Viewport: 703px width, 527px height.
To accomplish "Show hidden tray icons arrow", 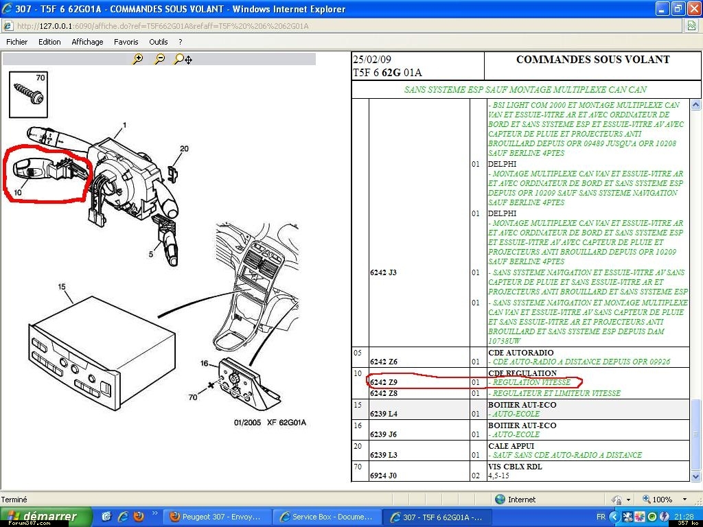I will pos(614,517).
